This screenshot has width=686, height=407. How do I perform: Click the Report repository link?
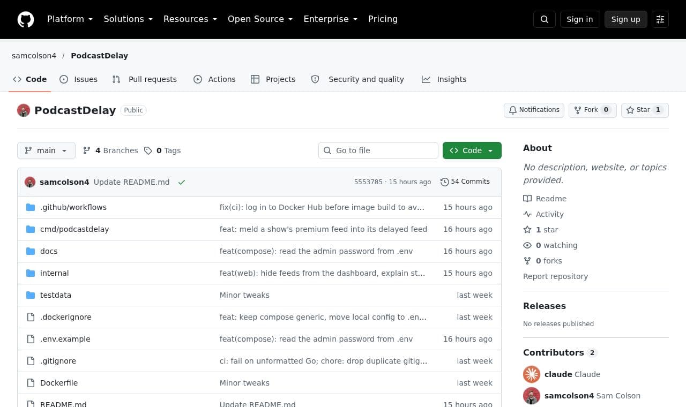[555, 276]
